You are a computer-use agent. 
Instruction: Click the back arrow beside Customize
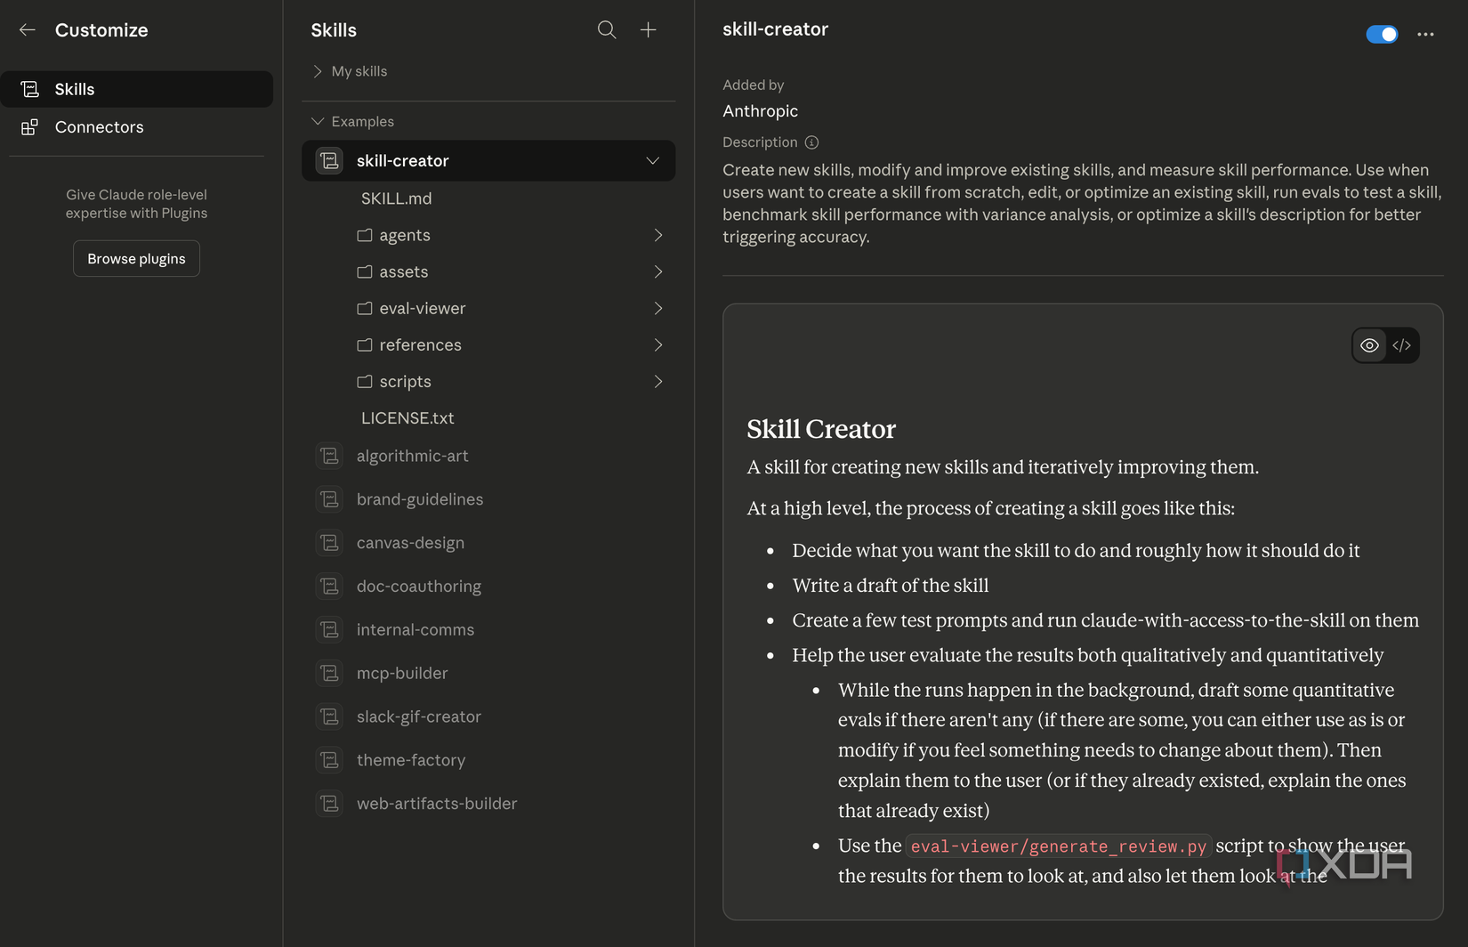(x=28, y=30)
